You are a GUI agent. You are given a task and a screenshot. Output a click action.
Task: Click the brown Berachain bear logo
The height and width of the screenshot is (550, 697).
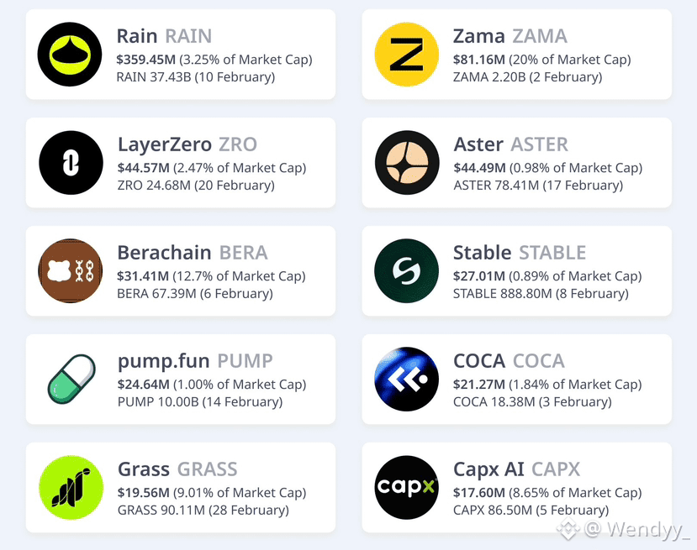click(x=71, y=270)
